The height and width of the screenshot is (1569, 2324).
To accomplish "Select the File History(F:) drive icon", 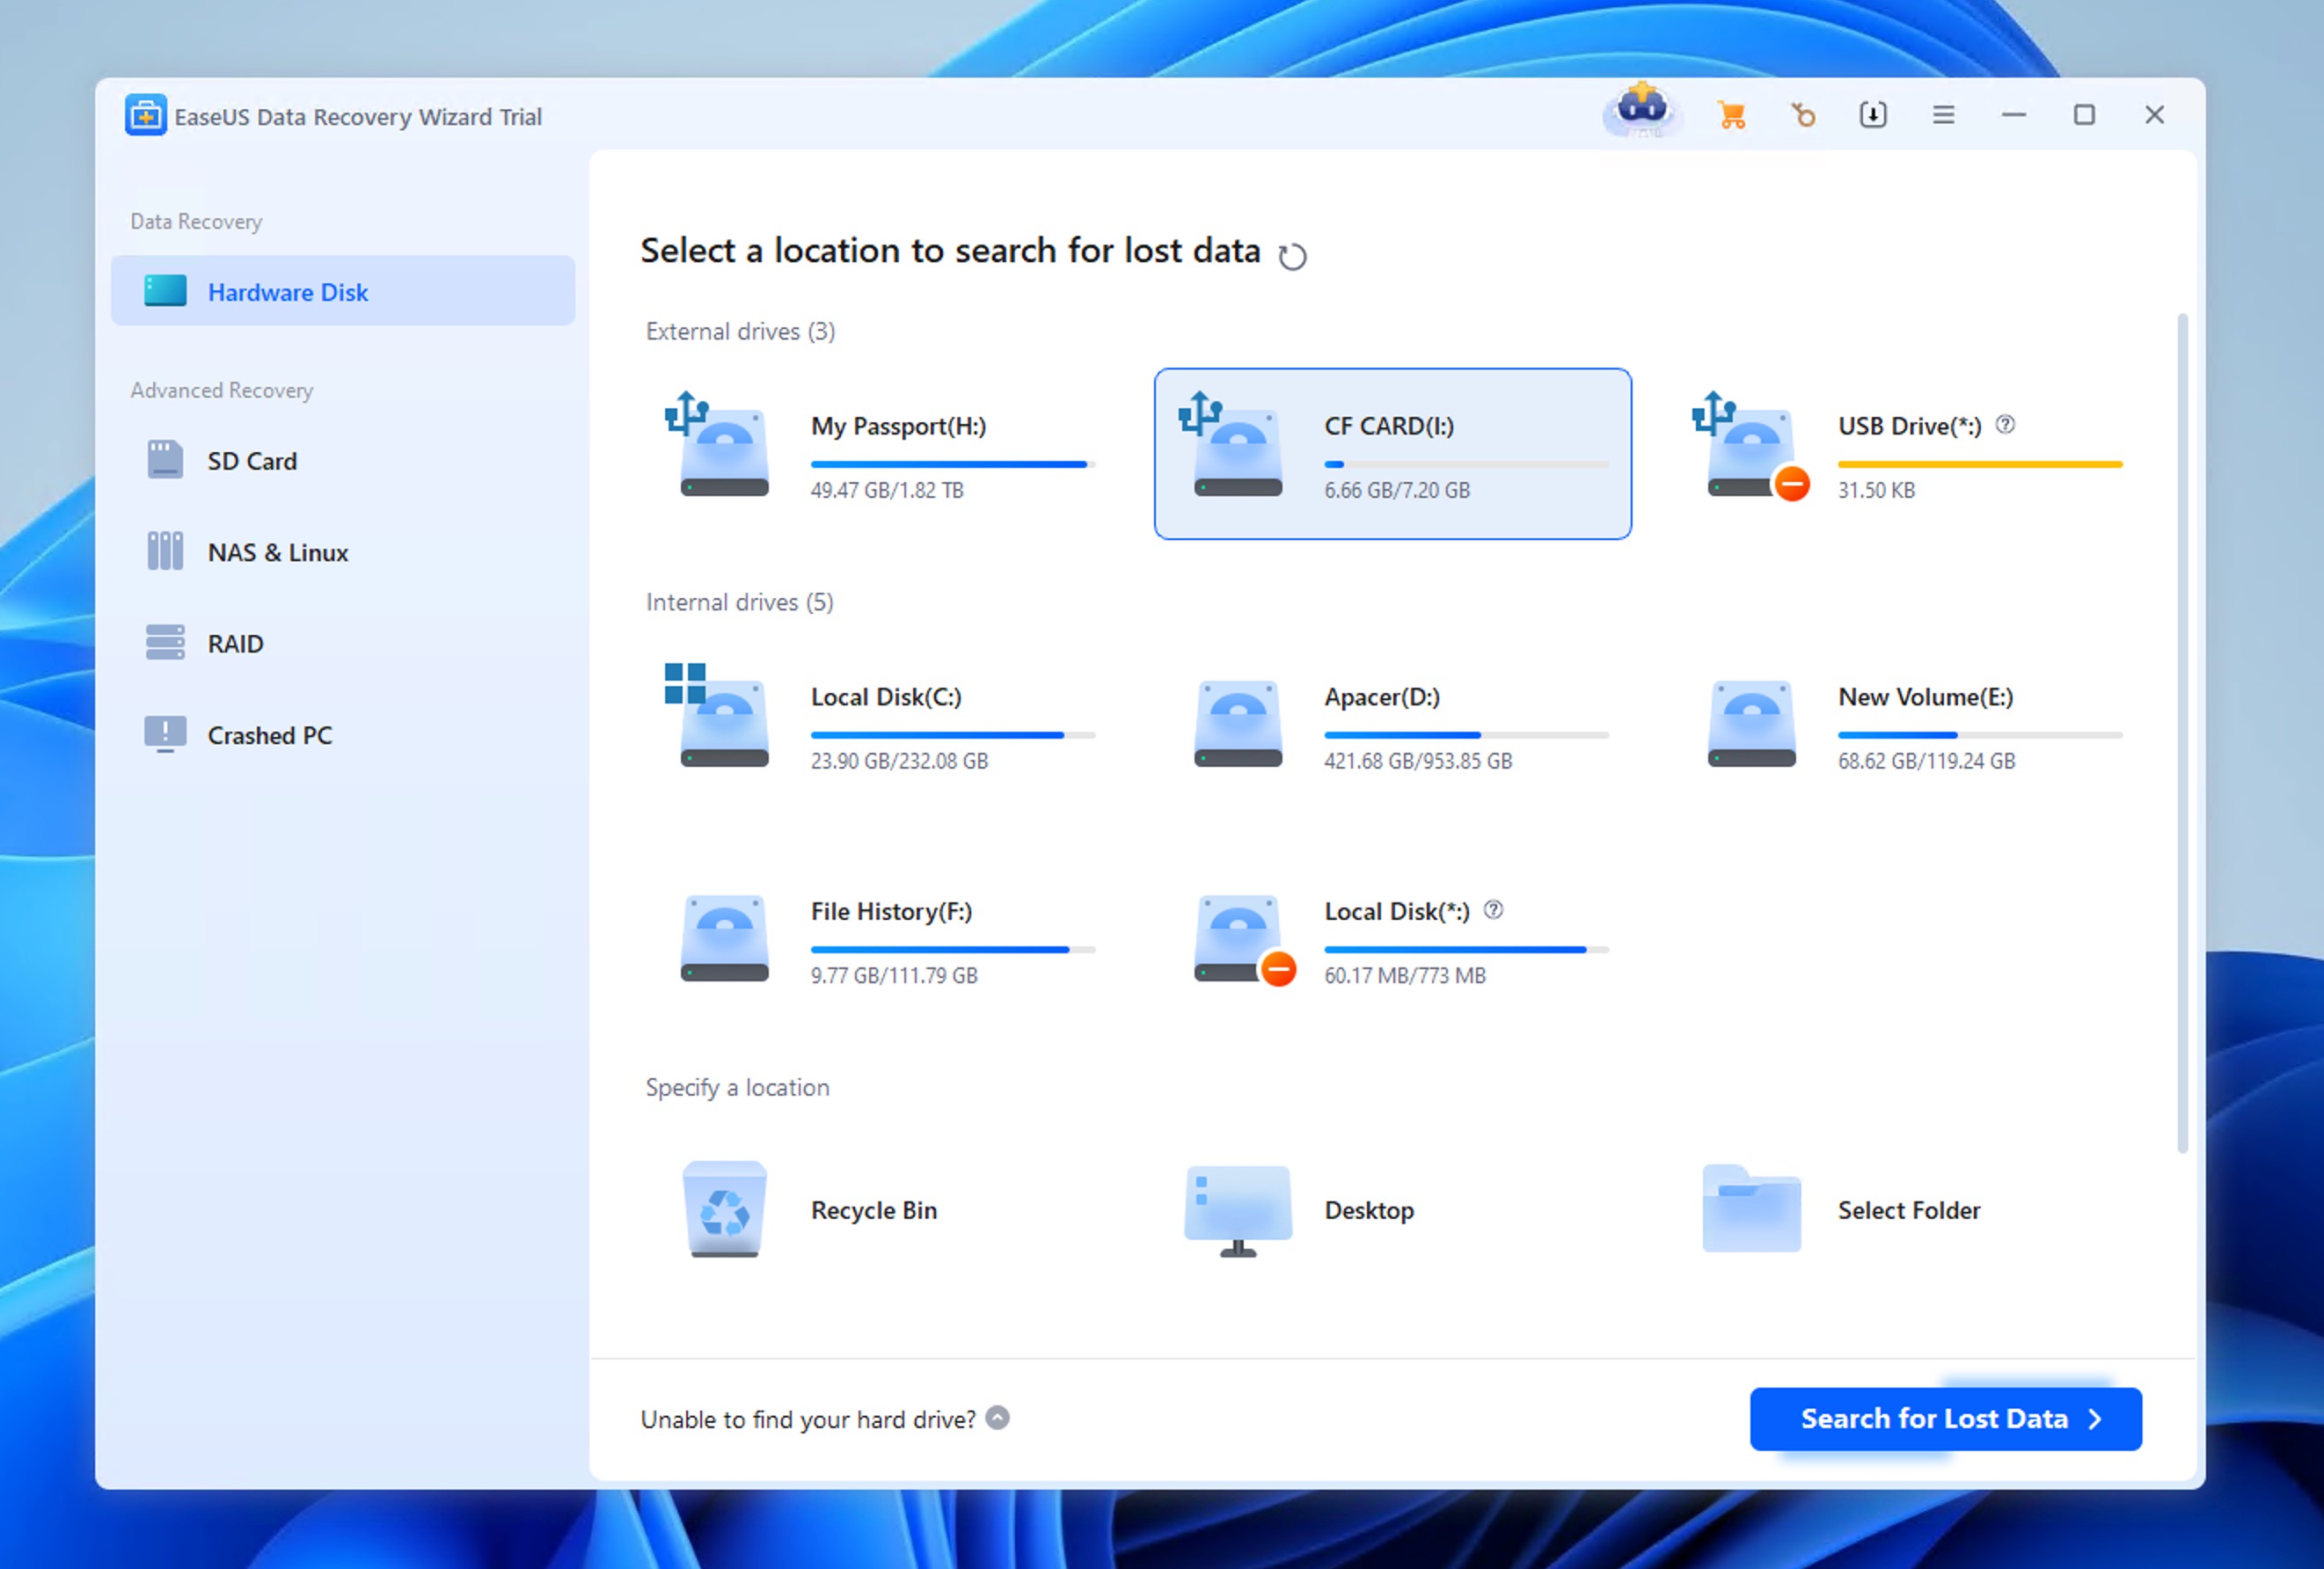I will click(725, 939).
